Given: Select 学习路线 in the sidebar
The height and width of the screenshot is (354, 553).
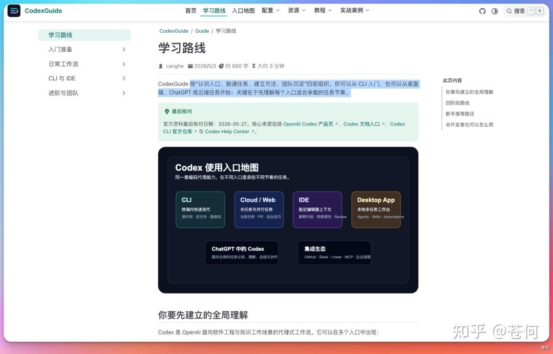Looking at the screenshot, I should (84, 35).
